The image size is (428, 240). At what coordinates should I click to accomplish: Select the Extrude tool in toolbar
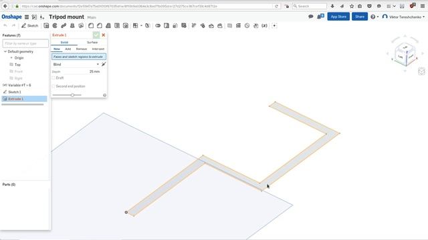click(x=46, y=25)
